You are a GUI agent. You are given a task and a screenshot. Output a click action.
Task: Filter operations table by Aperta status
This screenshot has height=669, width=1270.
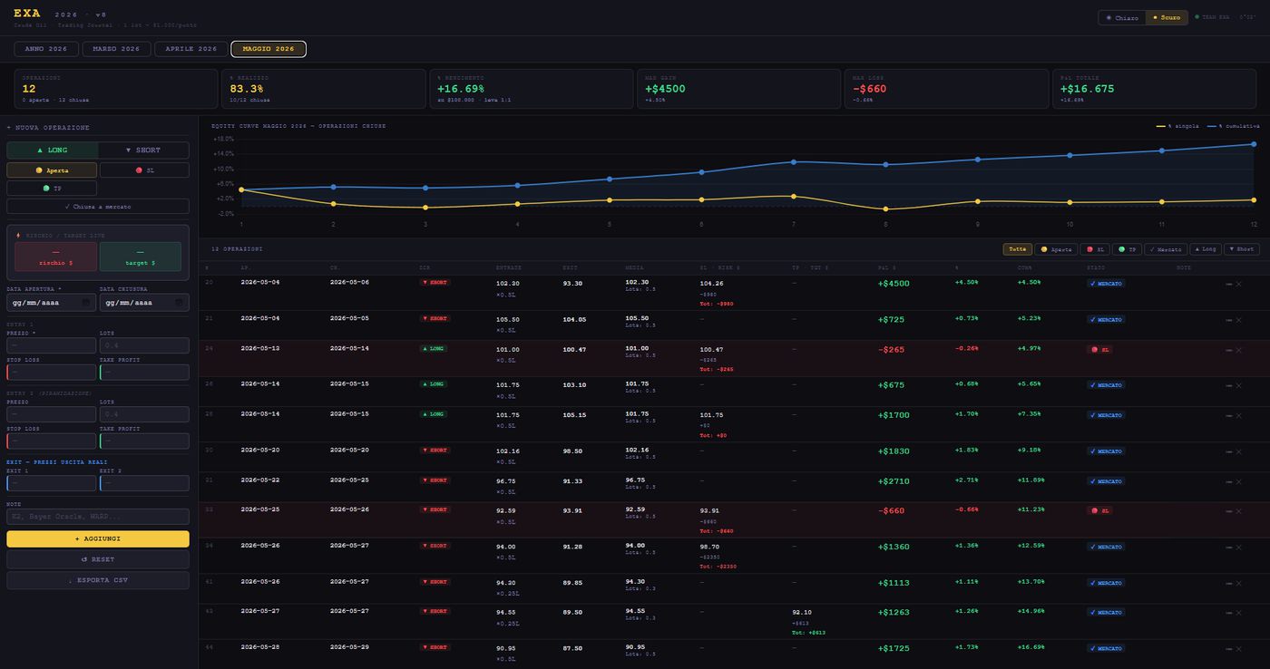tap(1055, 249)
